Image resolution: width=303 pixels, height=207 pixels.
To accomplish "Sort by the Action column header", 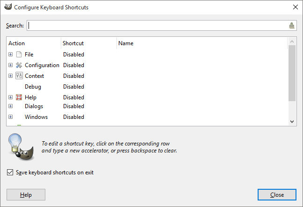I will click(x=34, y=43).
